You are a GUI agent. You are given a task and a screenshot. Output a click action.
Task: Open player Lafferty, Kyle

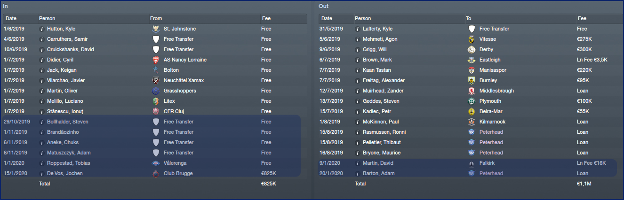point(377,29)
